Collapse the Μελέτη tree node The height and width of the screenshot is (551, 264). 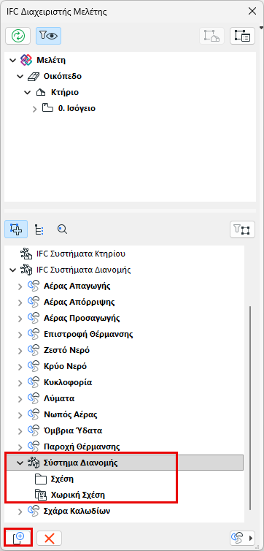click(13, 60)
